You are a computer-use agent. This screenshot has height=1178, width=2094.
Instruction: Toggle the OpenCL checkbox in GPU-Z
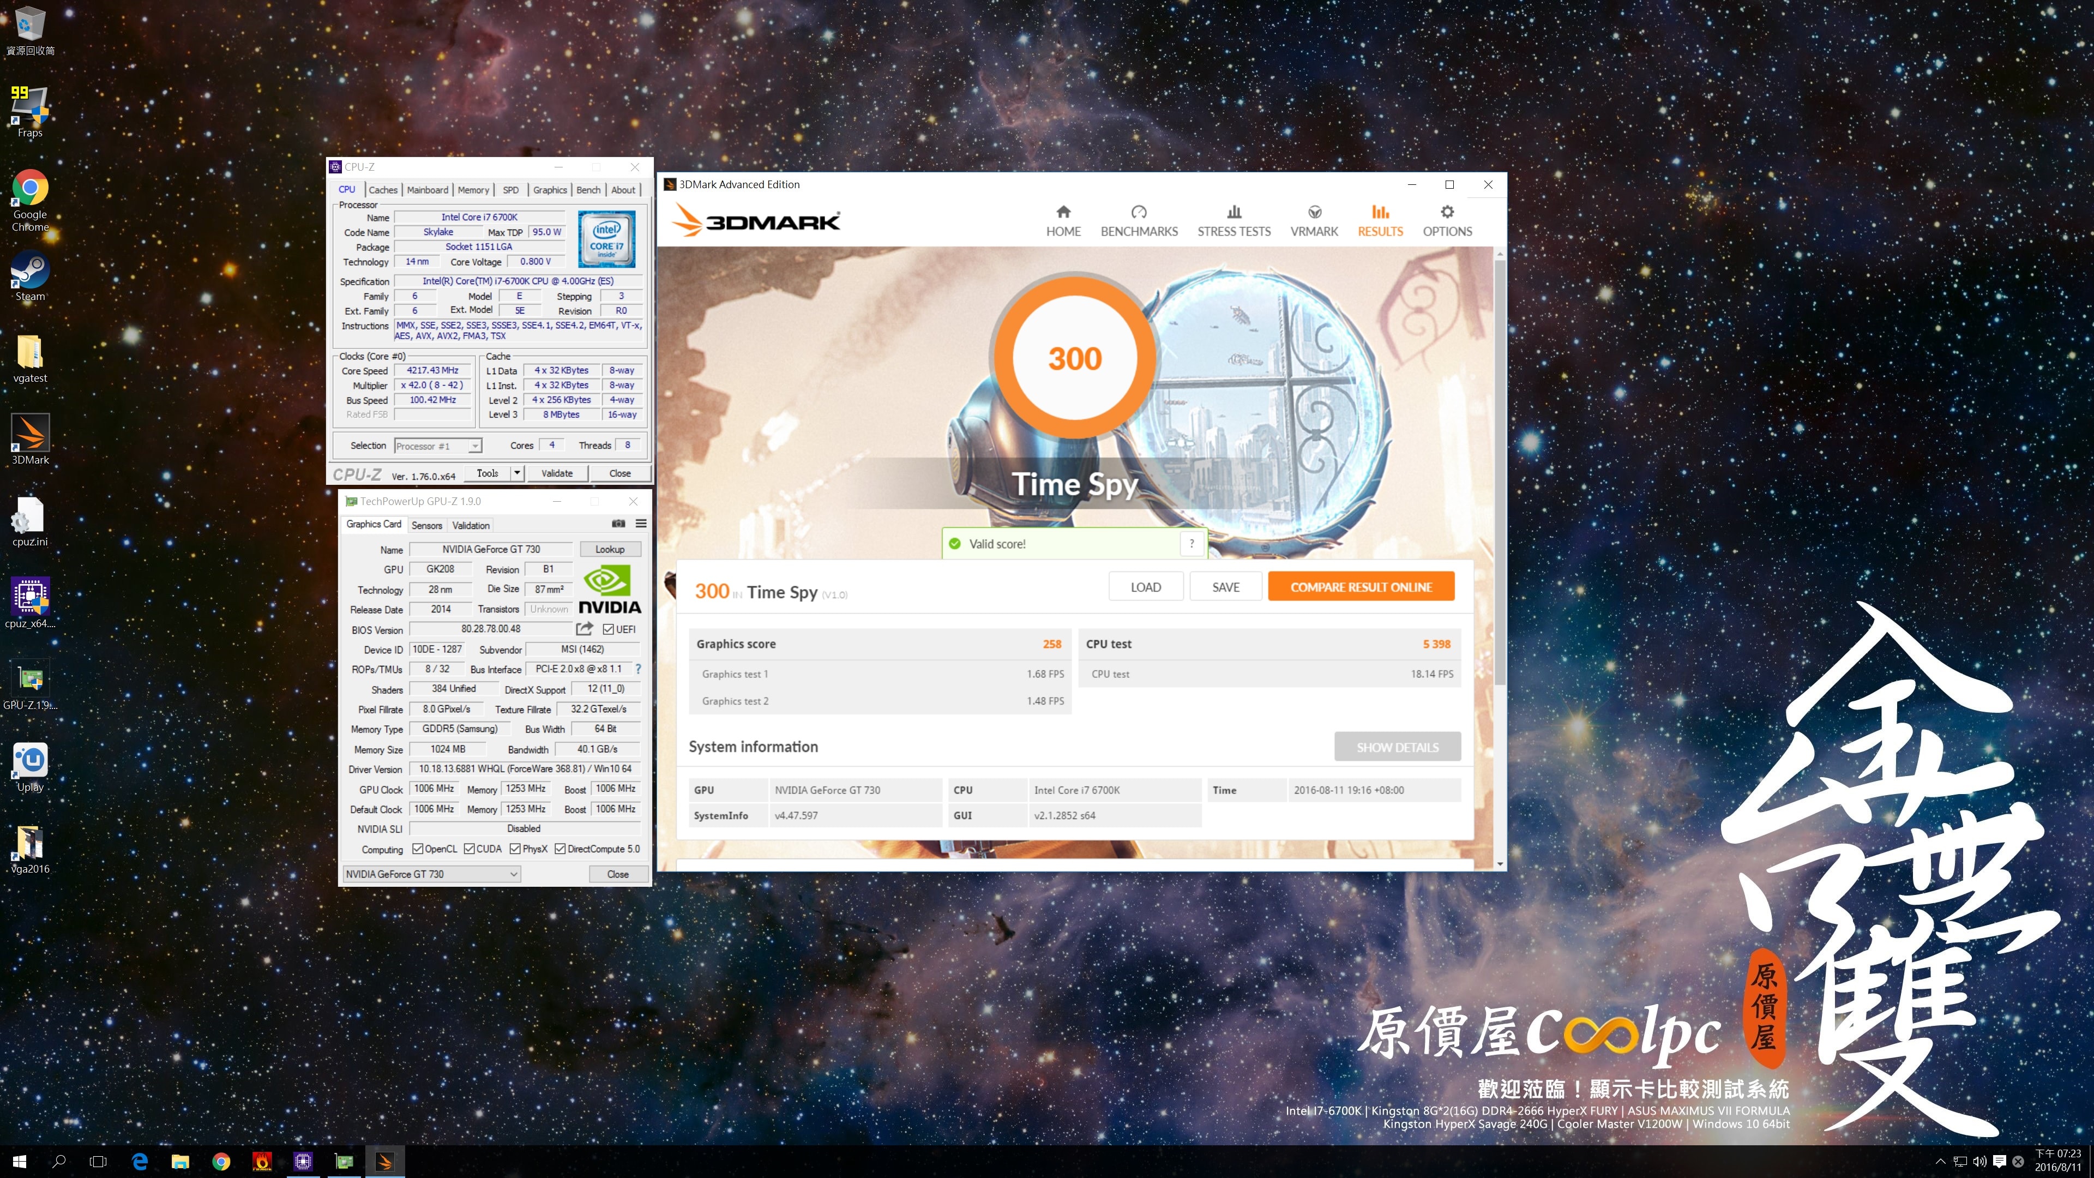tap(418, 849)
